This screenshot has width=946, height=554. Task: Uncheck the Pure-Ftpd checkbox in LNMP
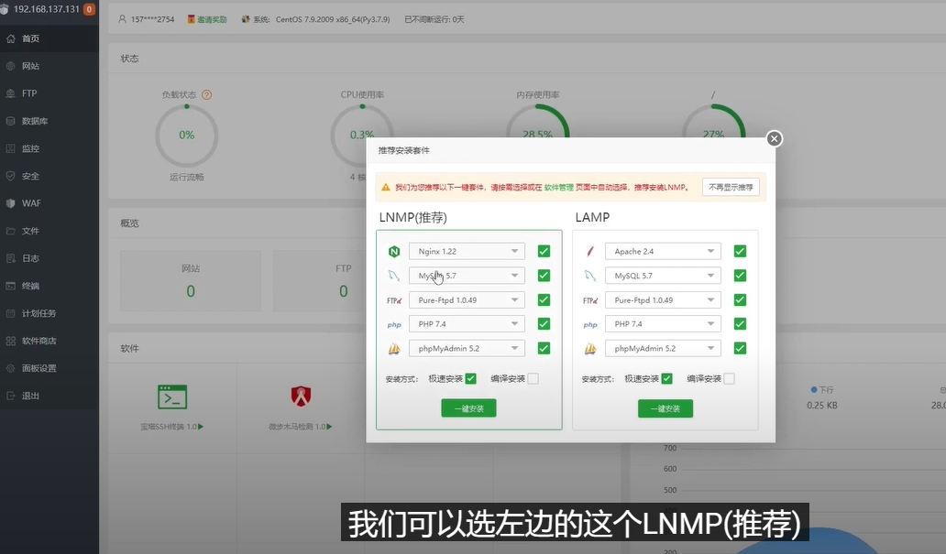coord(544,299)
